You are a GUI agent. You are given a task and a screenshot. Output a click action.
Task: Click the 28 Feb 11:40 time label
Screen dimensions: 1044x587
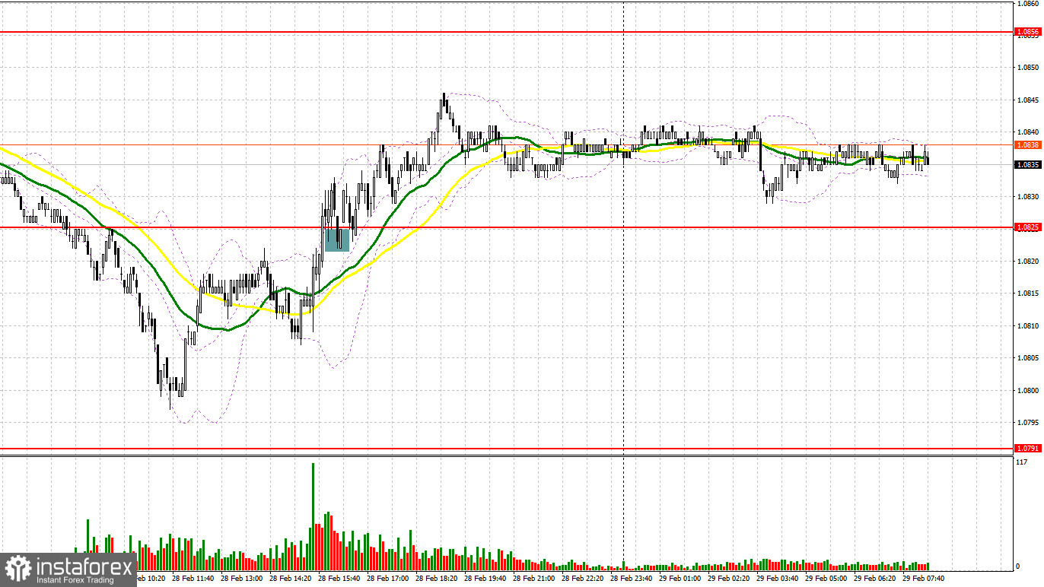(x=193, y=578)
